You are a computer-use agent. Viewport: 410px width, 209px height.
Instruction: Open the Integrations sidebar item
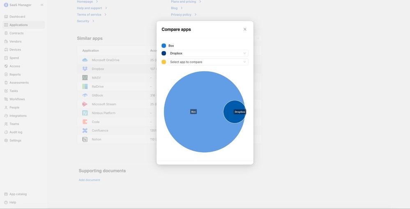[18, 116]
